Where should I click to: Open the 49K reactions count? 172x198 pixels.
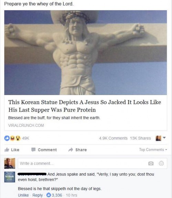[x=25, y=138]
